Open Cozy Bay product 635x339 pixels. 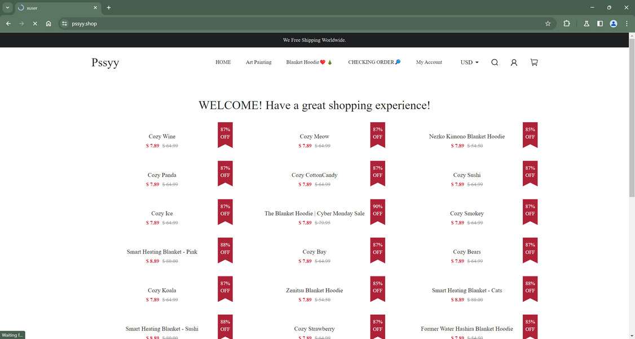coord(314,252)
